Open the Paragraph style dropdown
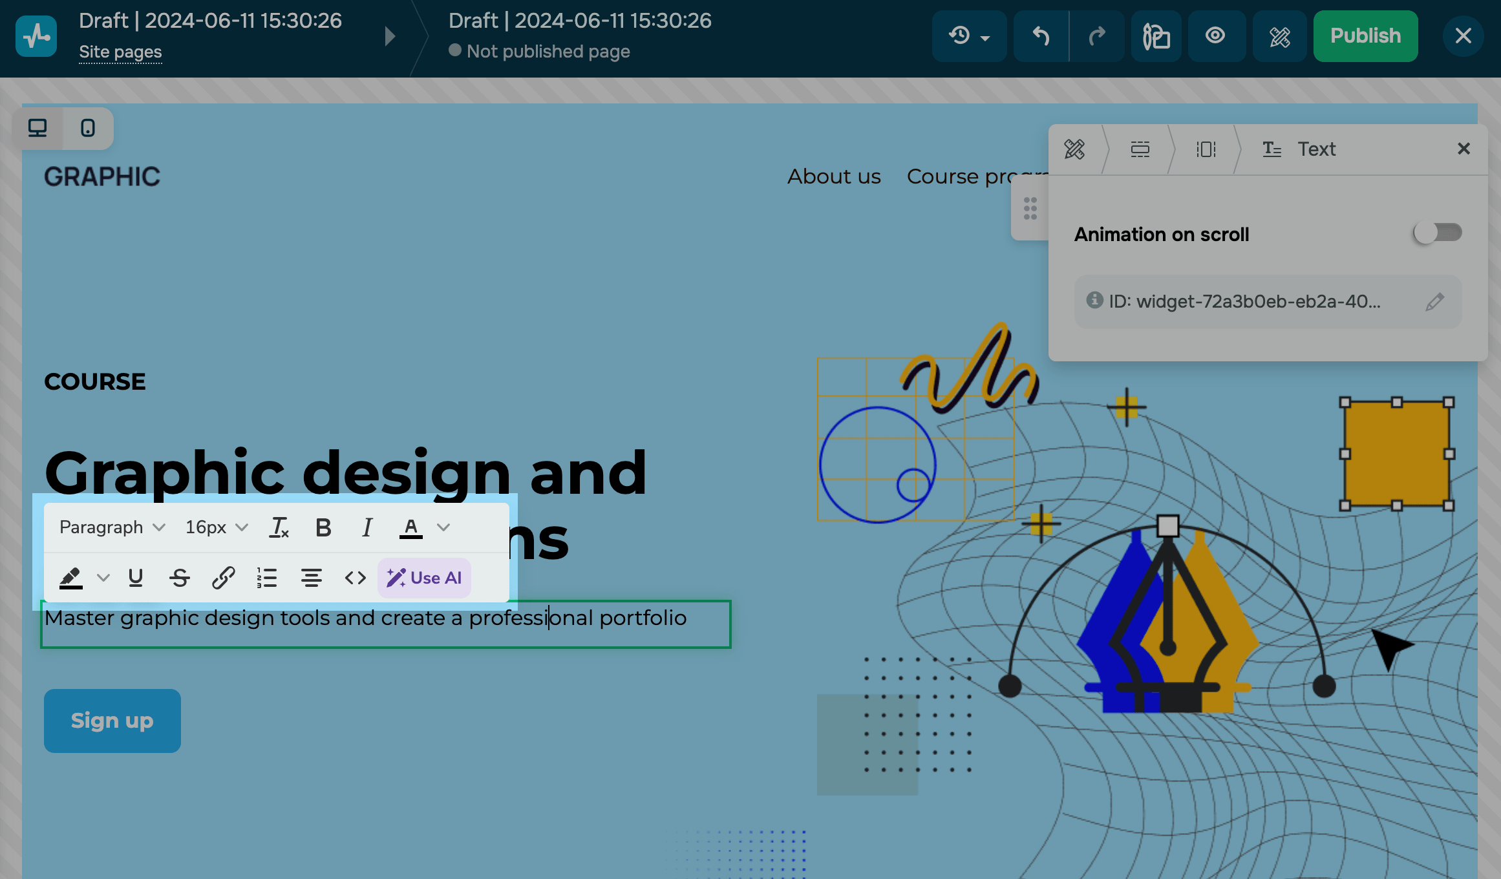 point(112,527)
